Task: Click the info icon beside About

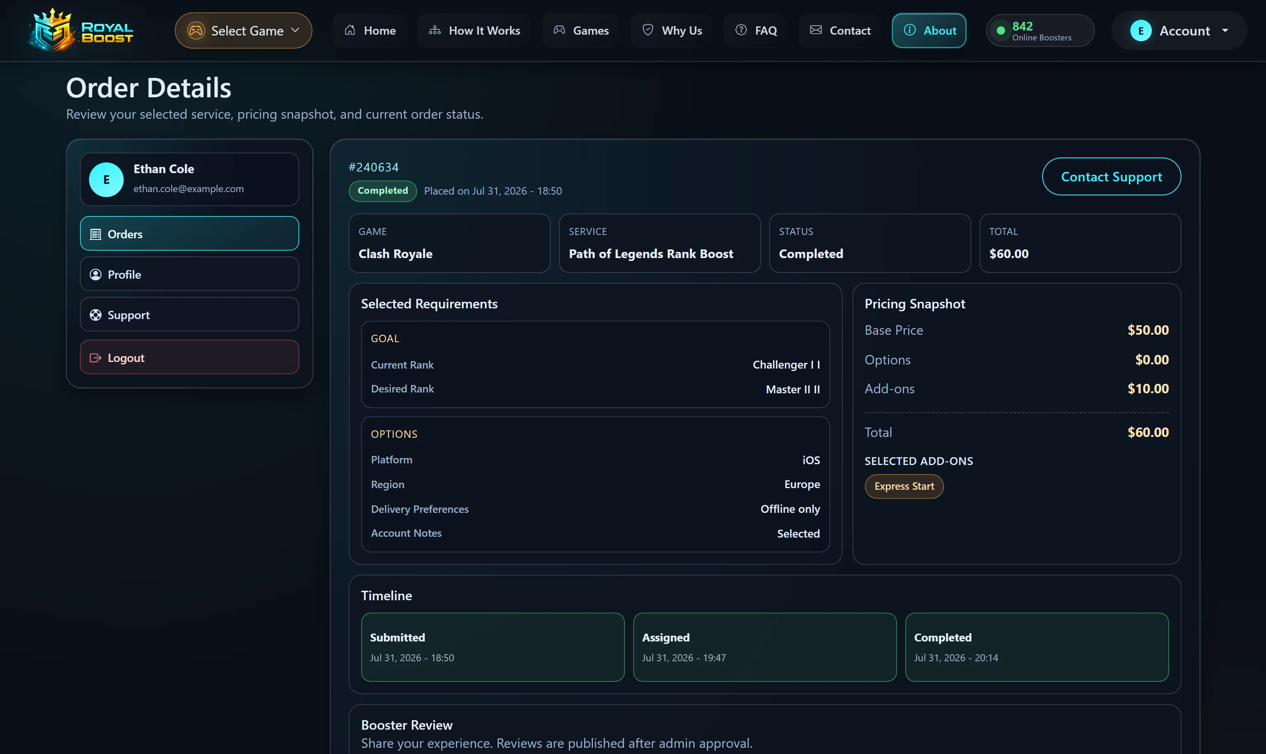Action: pos(910,30)
